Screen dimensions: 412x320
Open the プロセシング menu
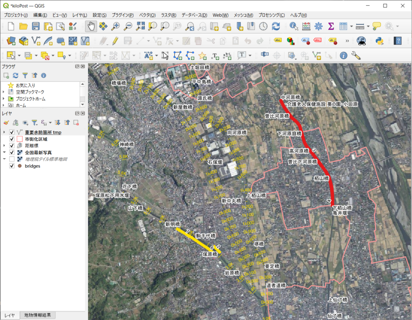click(272, 15)
